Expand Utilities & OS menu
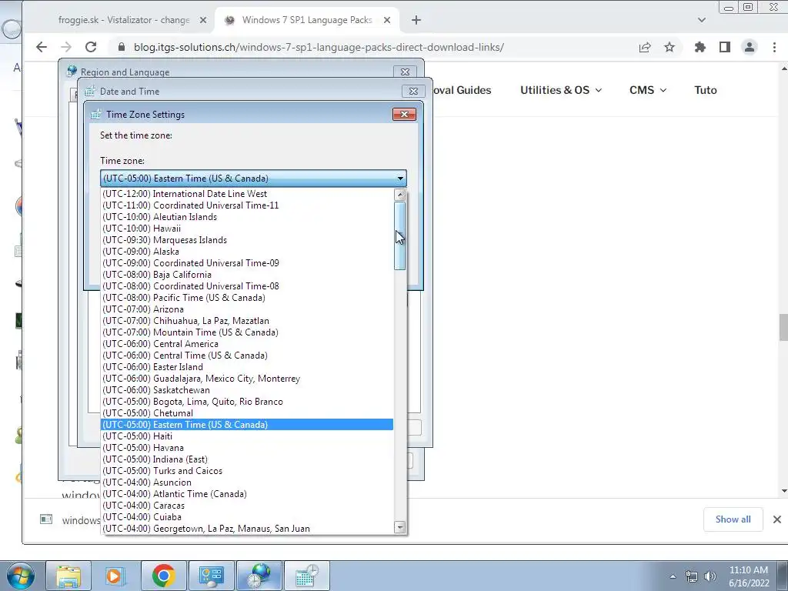This screenshot has height=591, width=788. click(x=561, y=91)
